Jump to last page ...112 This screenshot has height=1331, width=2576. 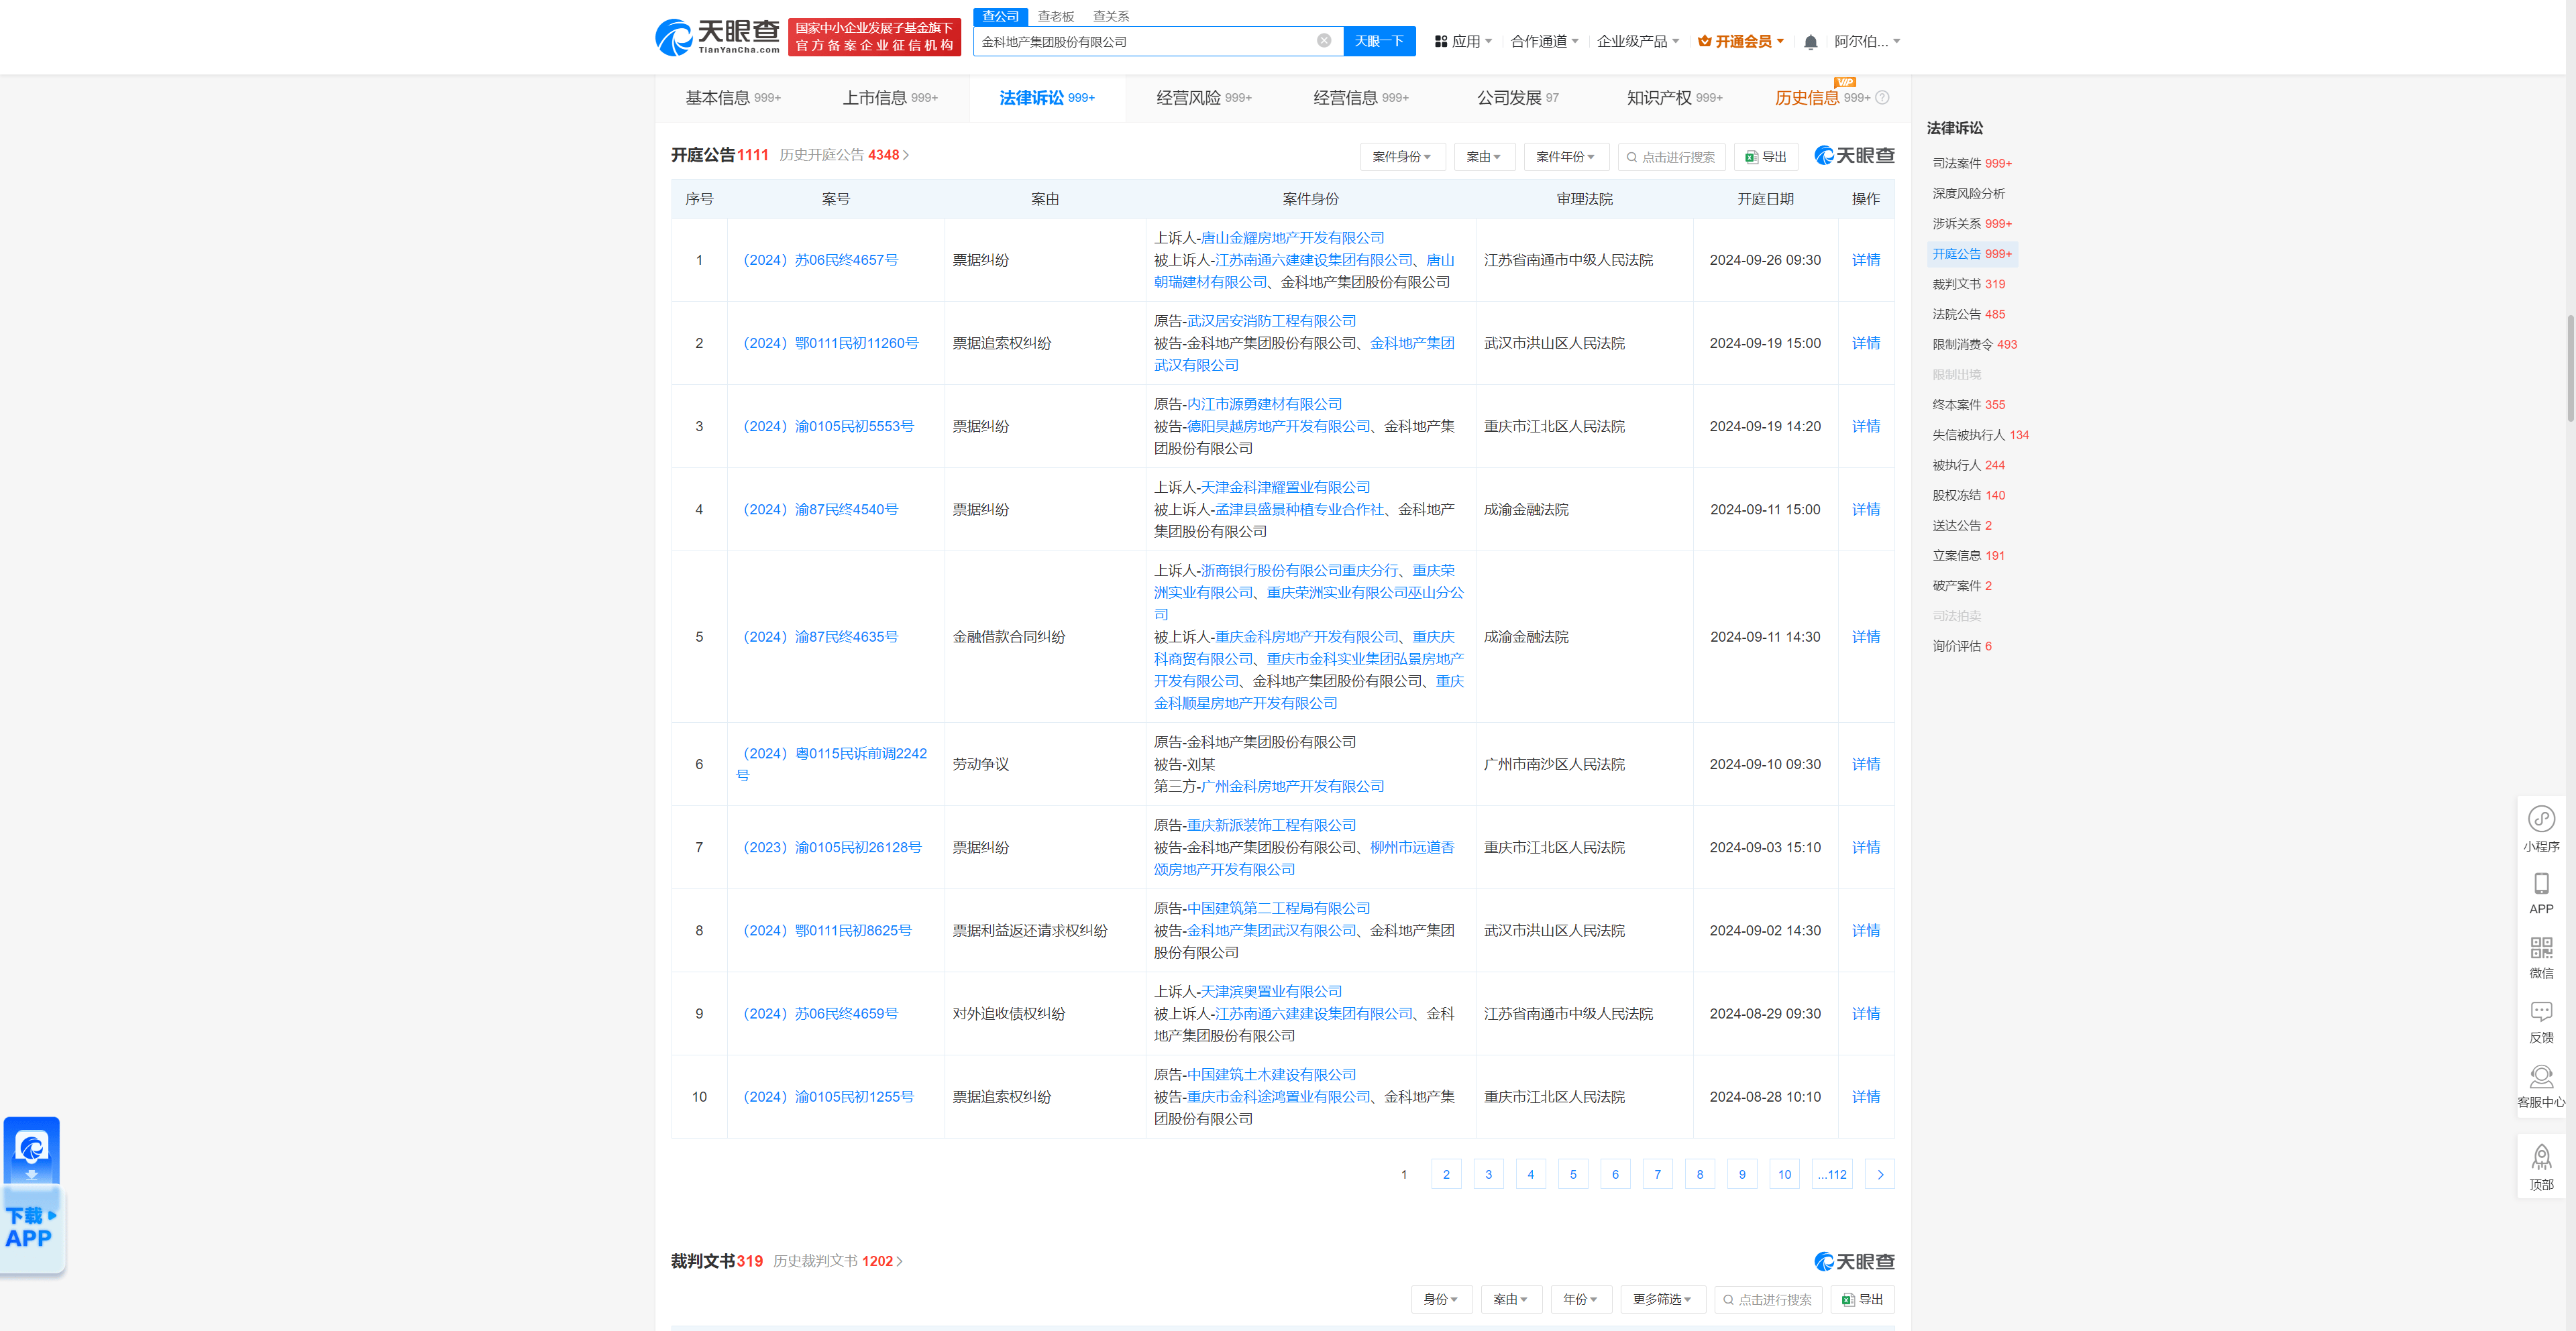point(1832,1174)
